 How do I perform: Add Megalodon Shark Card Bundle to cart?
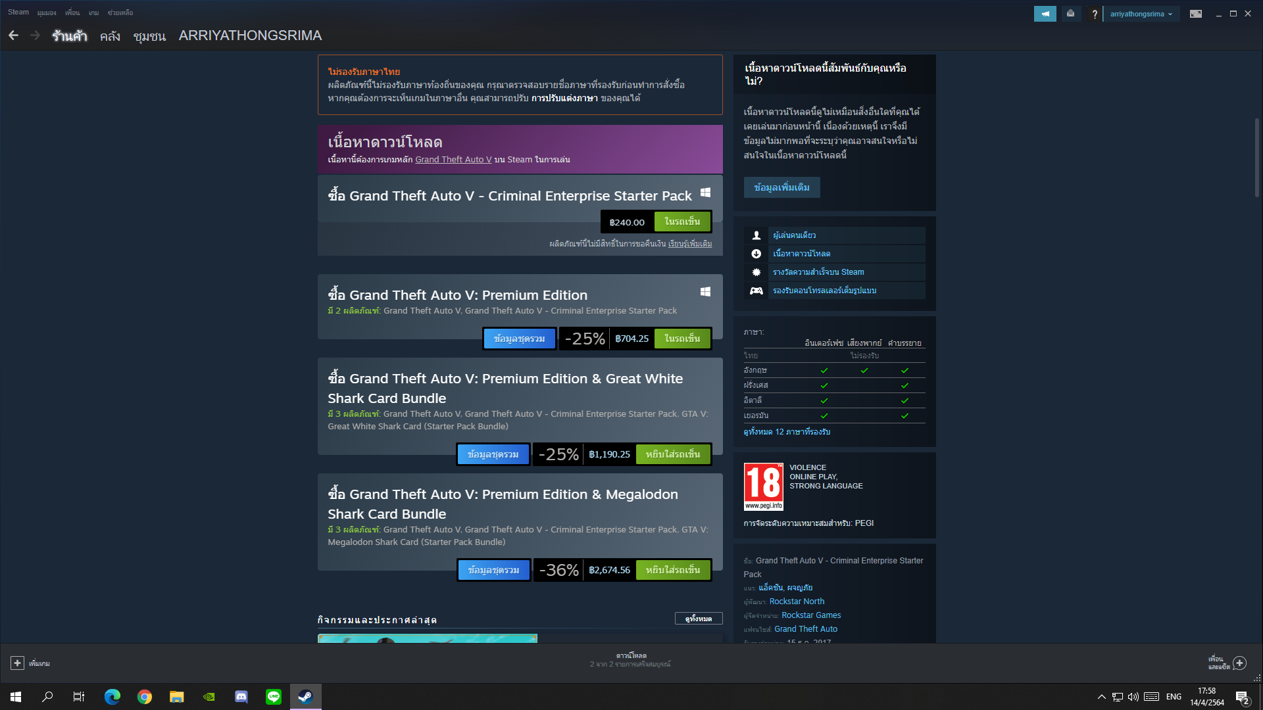coord(673,570)
